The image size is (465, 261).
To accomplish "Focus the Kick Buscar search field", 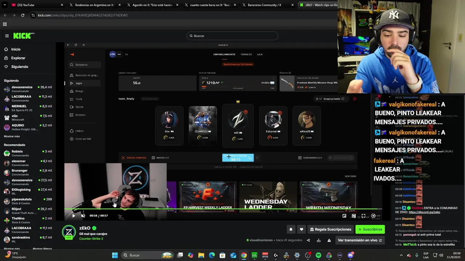I will (x=232, y=36).
